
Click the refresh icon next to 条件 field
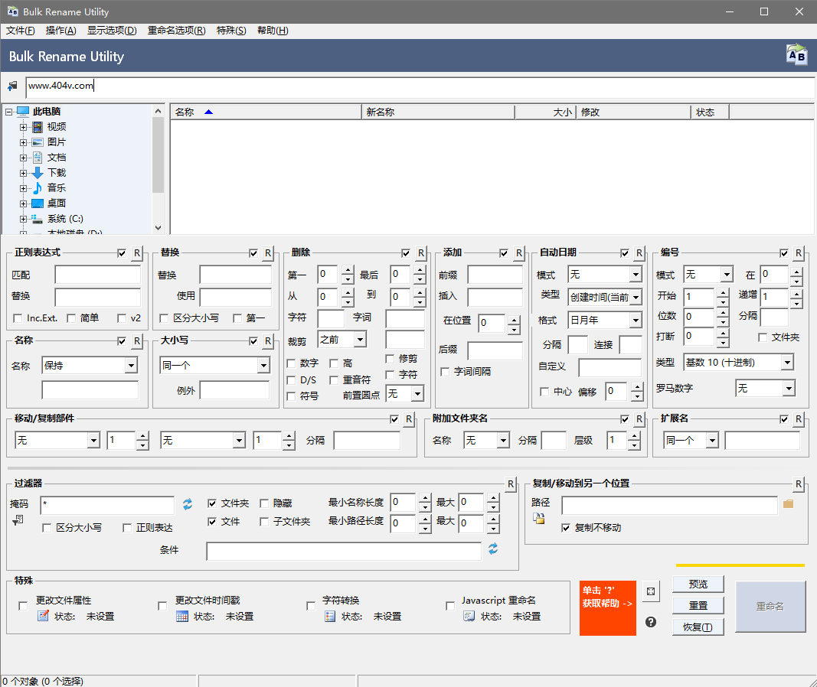coord(493,549)
